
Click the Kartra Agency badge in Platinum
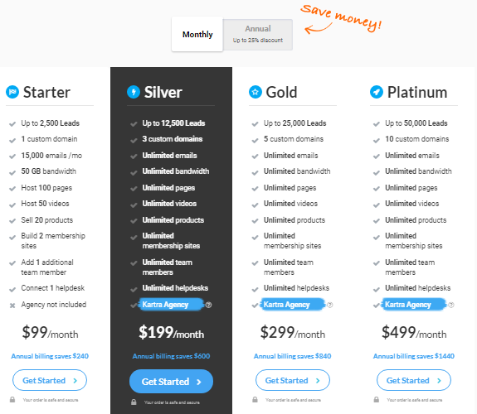[414, 305]
